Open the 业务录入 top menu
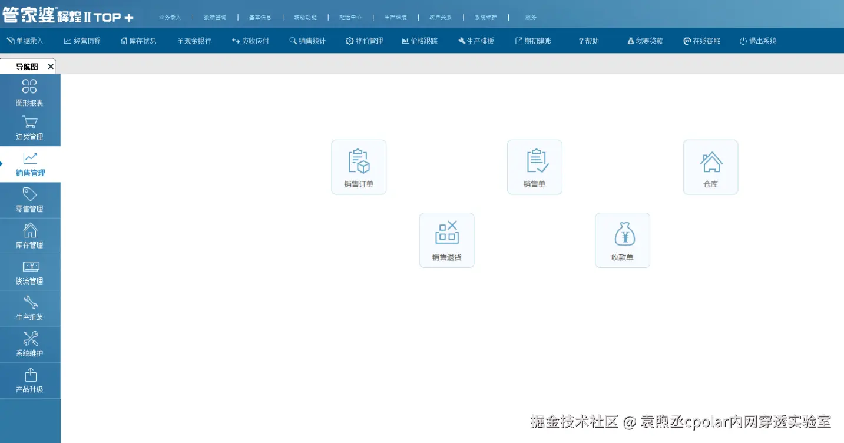844x443 pixels. [170, 18]
